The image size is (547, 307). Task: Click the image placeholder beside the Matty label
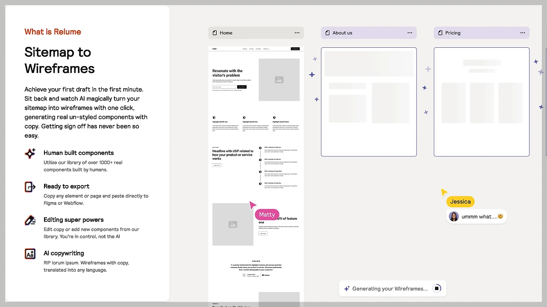click(233, 224)
